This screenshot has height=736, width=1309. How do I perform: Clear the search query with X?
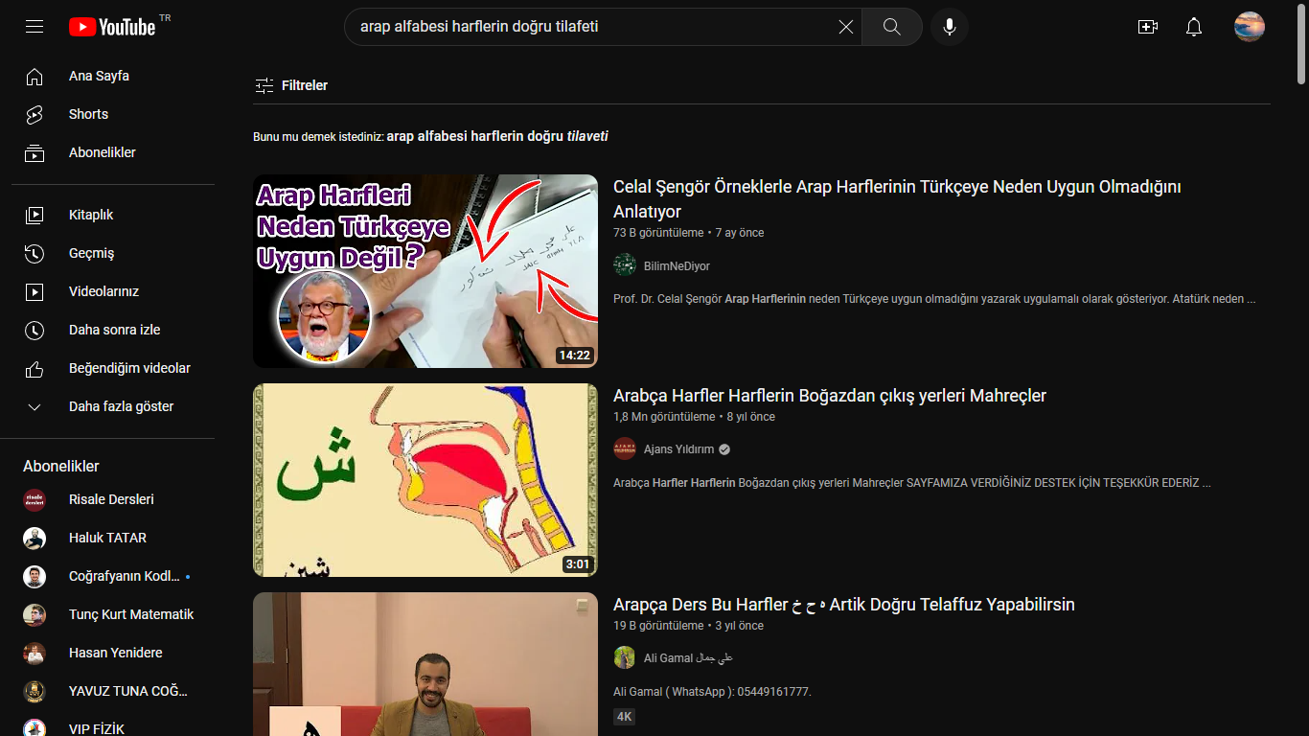click(x=845, y=27)
